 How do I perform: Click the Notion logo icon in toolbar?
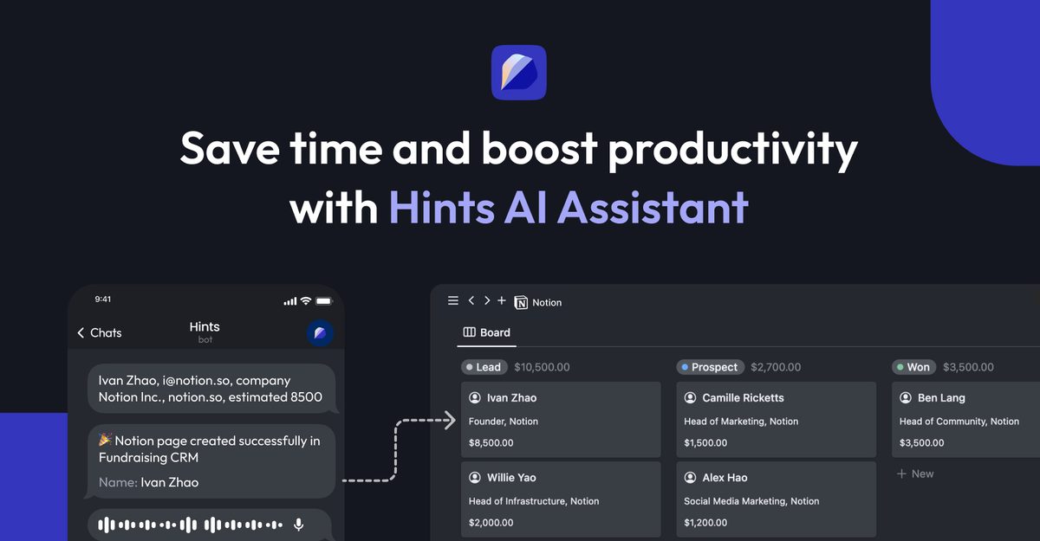click(x=521, y=302)
